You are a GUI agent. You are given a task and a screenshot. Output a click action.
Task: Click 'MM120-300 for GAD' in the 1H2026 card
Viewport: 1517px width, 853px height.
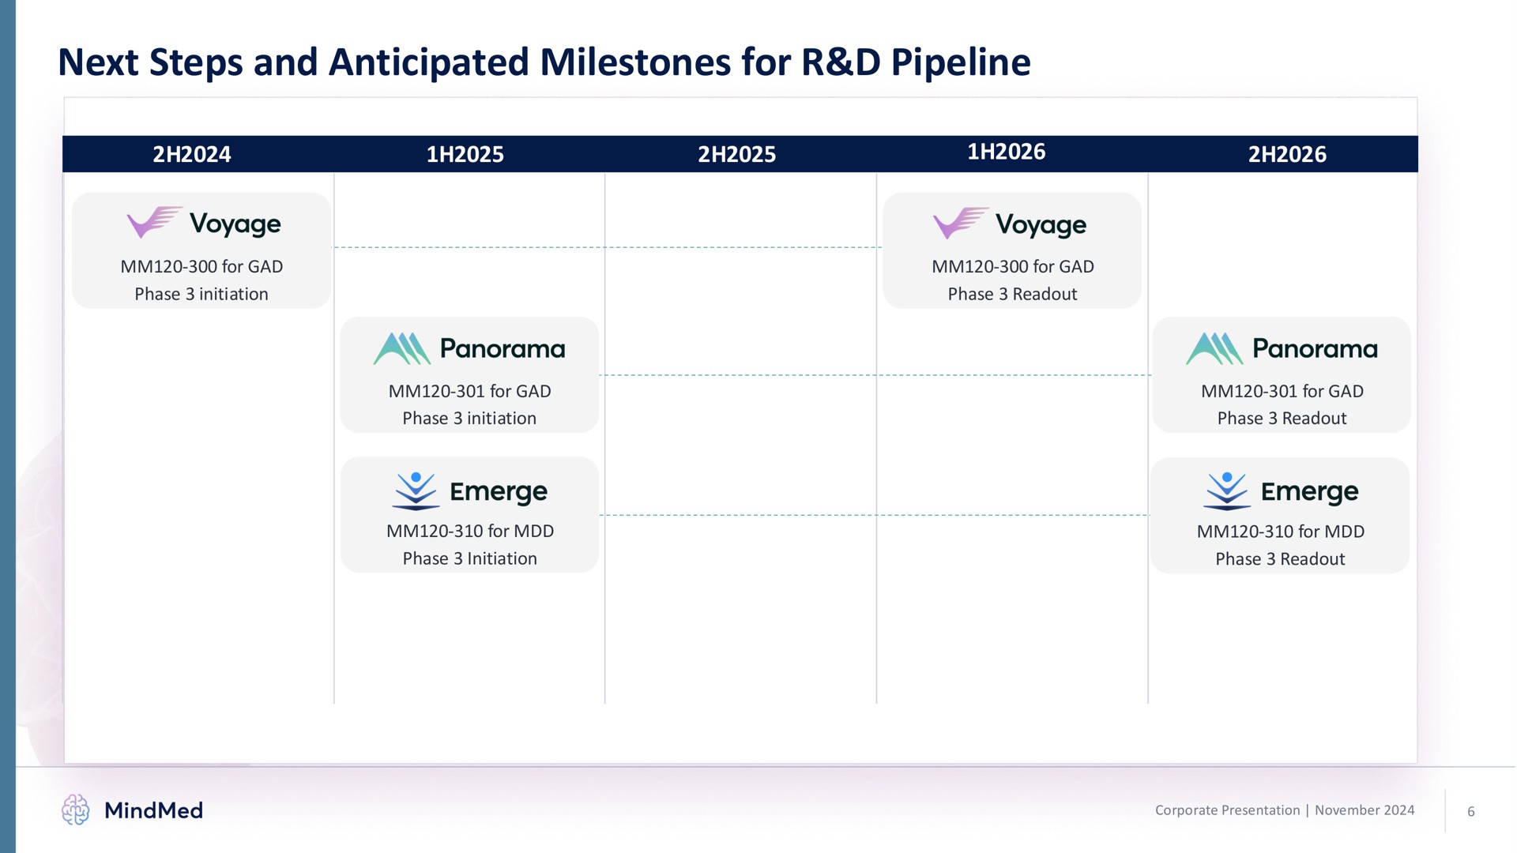(1013, 266)
